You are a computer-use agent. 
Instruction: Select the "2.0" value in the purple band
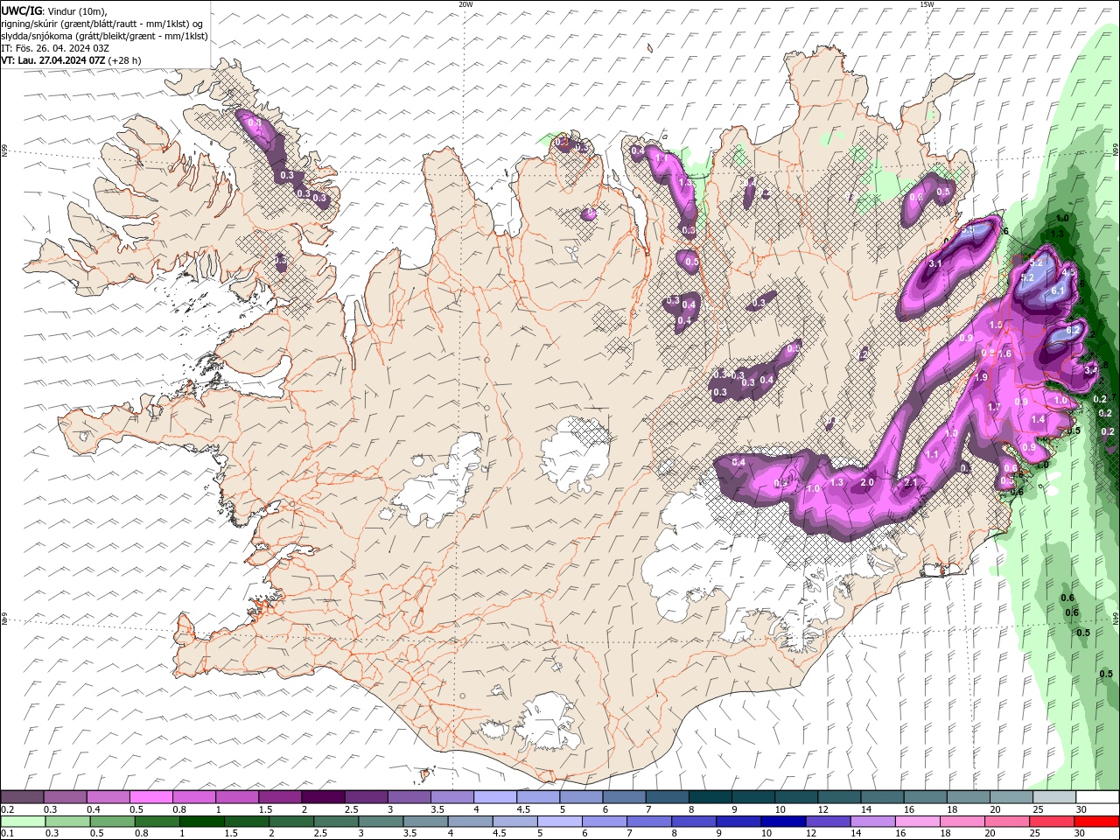pyautogui.click(x=867, y=483)
